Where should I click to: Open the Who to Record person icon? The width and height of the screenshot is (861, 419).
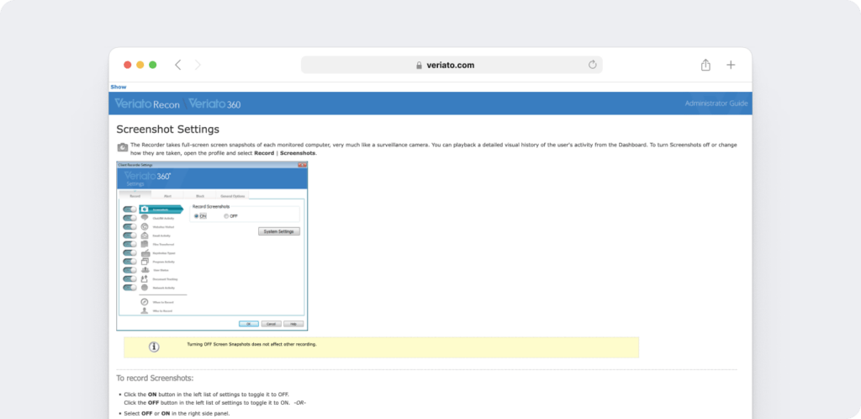pos(145,310)
